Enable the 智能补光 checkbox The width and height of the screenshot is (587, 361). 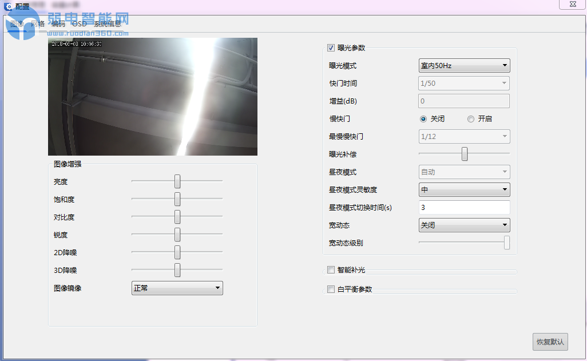331,270
